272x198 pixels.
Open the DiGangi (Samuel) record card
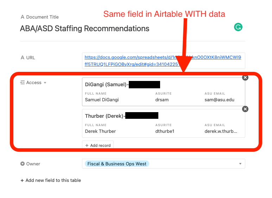pos(163,92)
